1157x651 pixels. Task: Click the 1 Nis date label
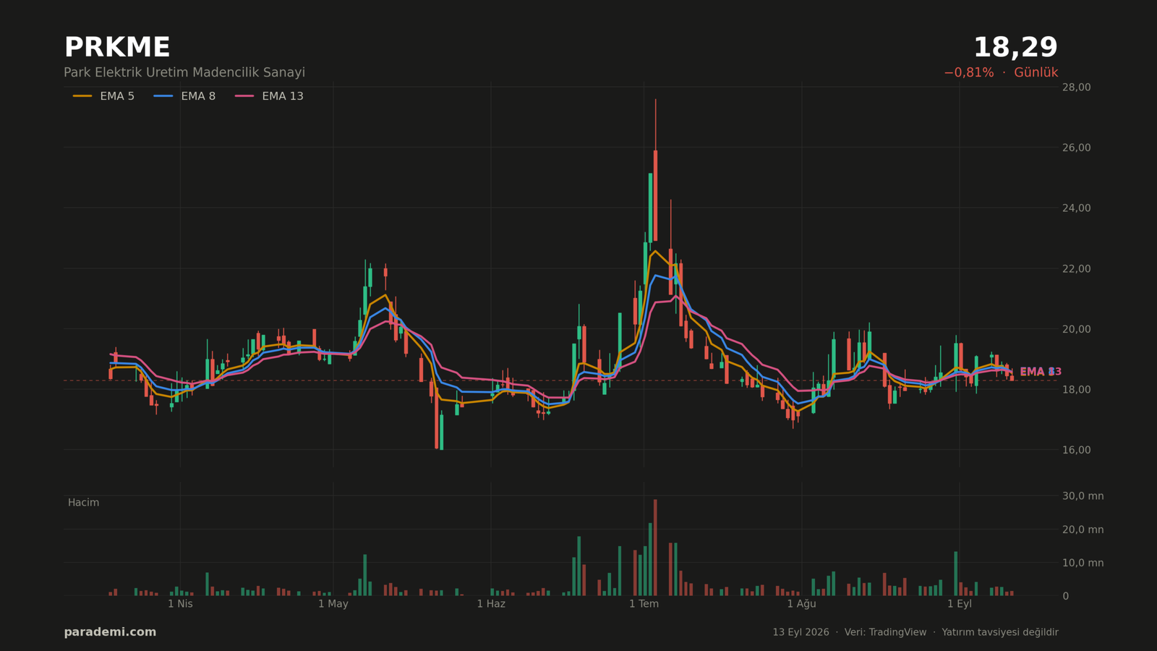click(180, 604)
